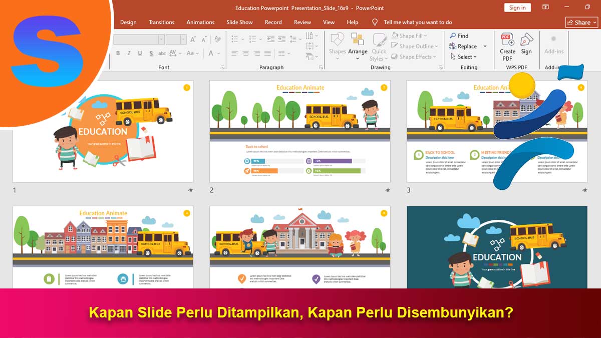601x338 pixels.
Task: Toggle align left paragraph
Action: tap(235, 53)
